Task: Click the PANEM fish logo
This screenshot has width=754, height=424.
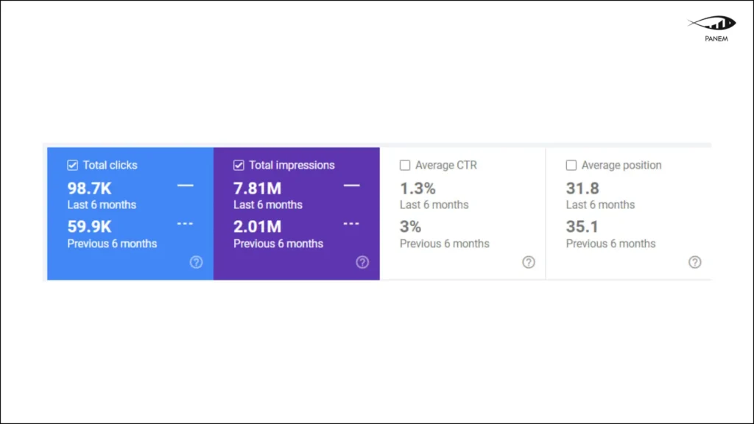Action: pyautogui.click(x=711, y=24)
